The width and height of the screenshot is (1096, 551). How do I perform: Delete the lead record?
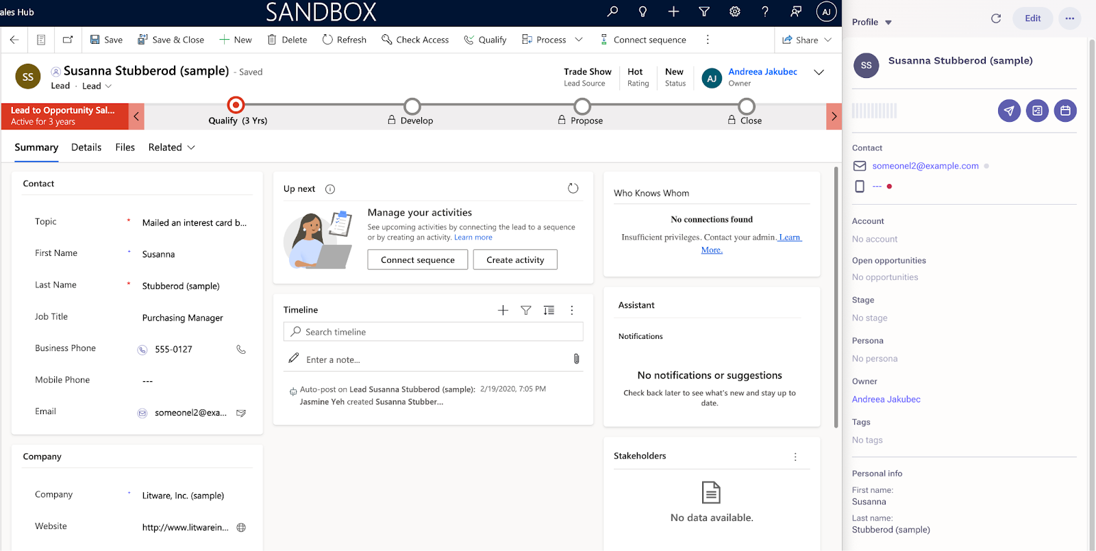(x=287, y=40)
